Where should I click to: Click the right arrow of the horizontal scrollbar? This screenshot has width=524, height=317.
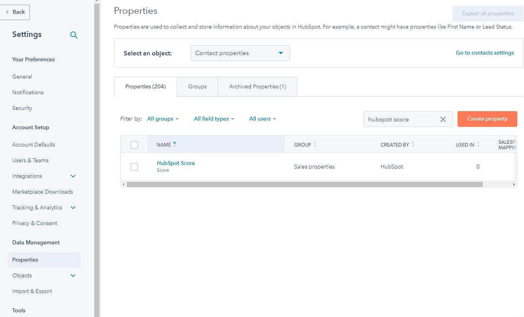pyautogui.click(x=514, y=184)
